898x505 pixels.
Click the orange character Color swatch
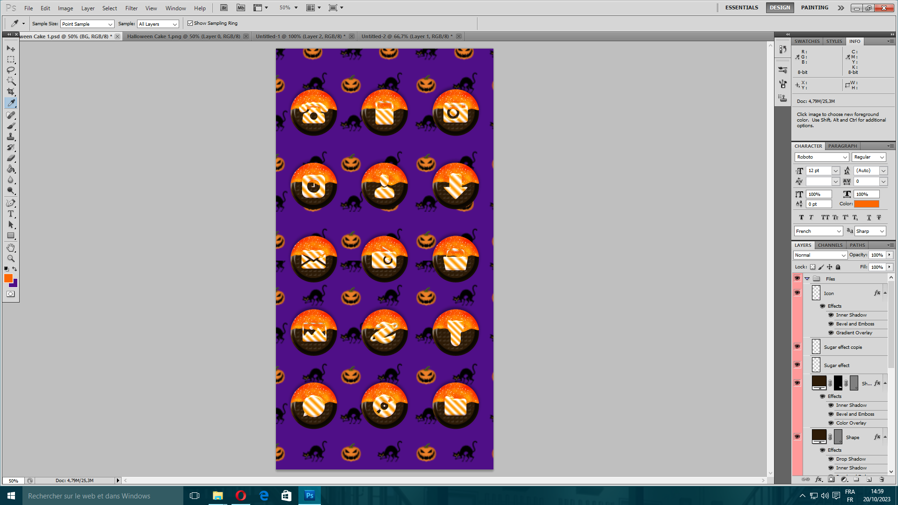click(x=867, y=204)
